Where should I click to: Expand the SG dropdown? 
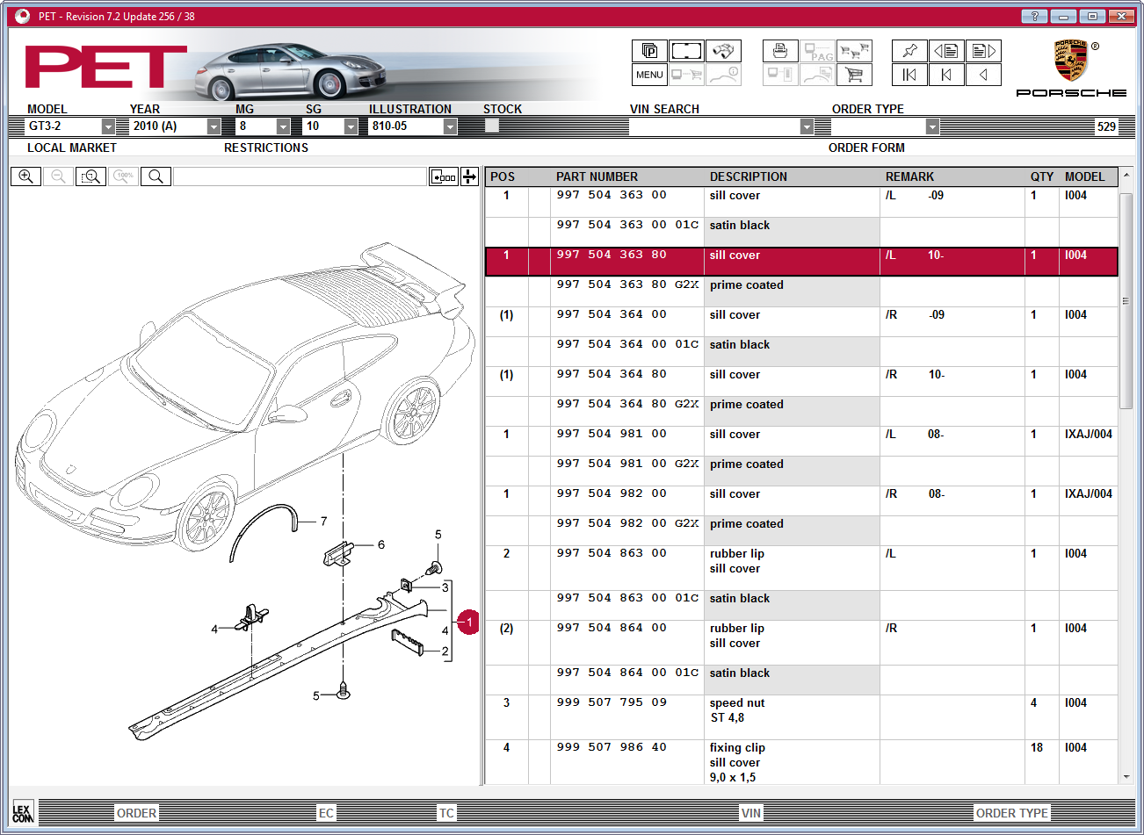(351, 126)
